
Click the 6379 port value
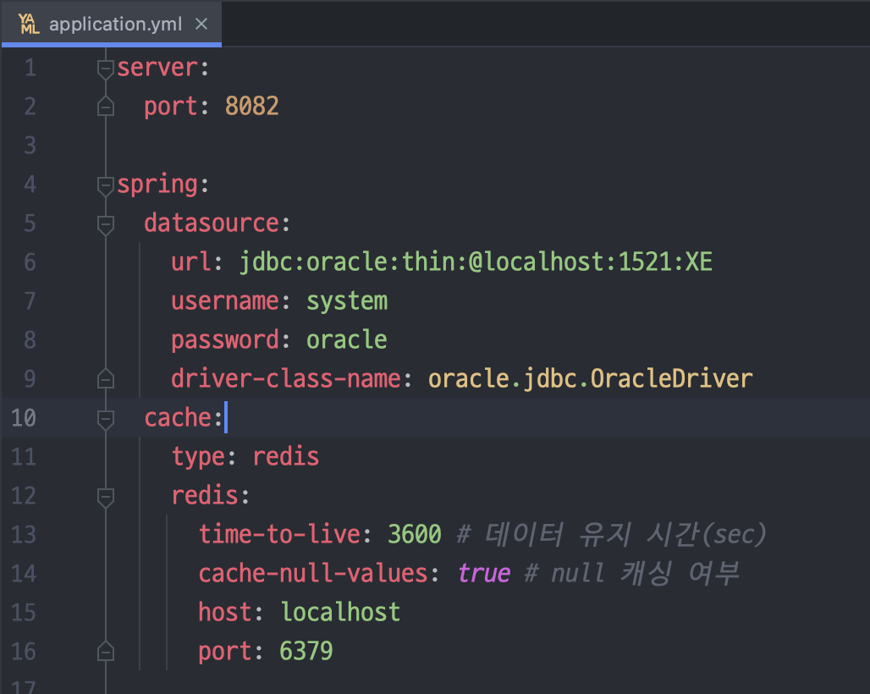click(x=306, y=652)
